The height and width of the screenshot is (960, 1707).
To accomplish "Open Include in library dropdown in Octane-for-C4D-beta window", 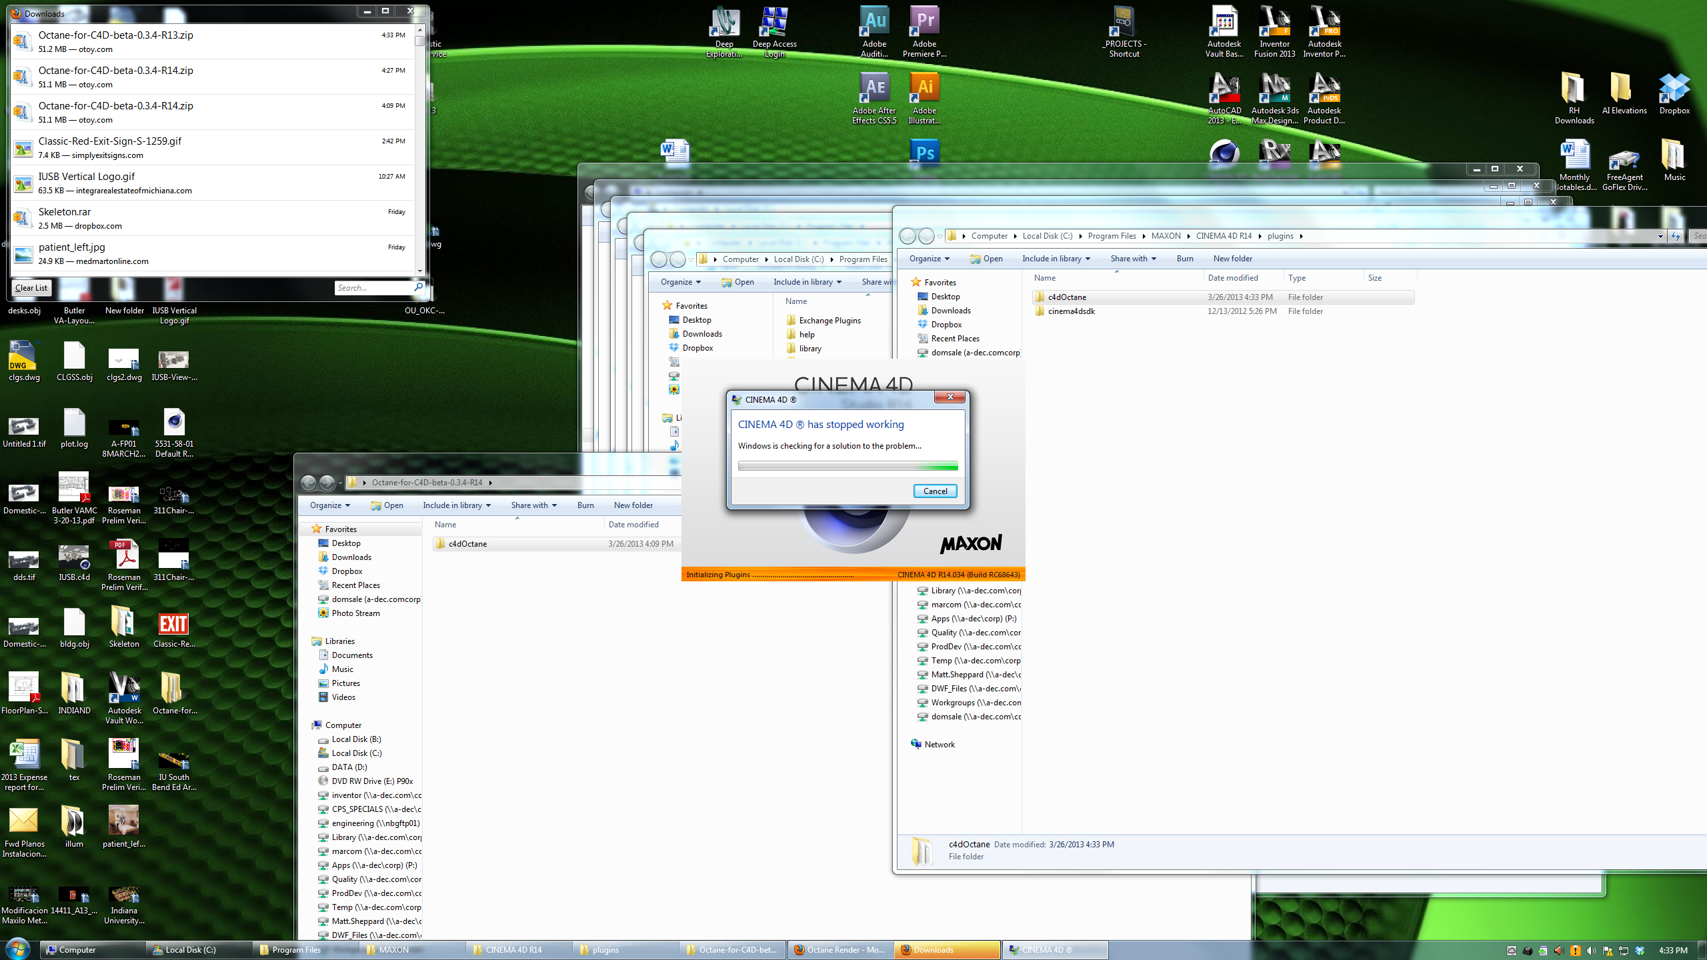I will (457, 505).
